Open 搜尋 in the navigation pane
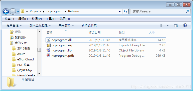 point(18,32)
